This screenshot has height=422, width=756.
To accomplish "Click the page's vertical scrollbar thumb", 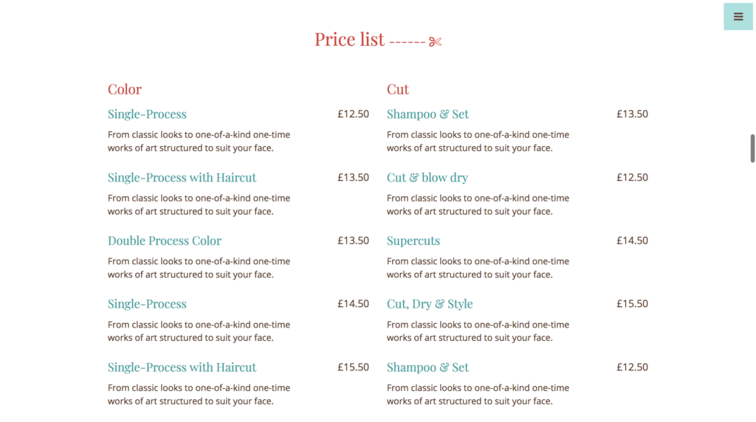I will pos(752,148).
